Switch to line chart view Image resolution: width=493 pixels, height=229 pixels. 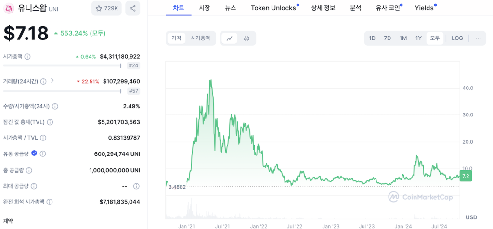click(x=230, y=38)
